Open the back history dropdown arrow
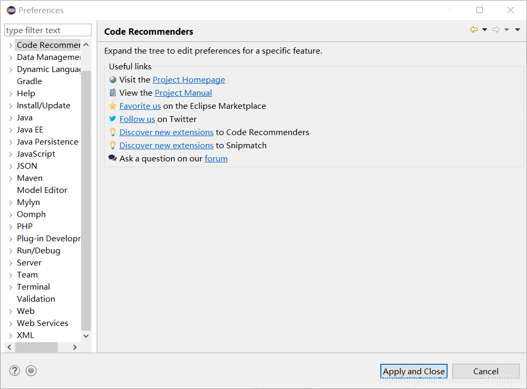The width and height of the screenshot is (527, 389). [484, 29]
